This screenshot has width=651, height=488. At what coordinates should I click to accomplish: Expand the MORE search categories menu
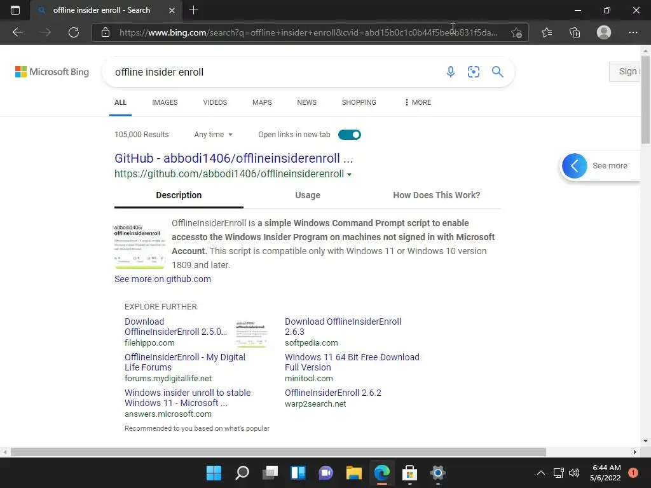point(418,102)
